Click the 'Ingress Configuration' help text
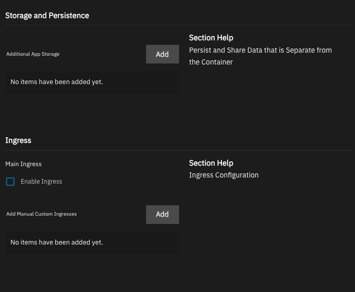This screenshot has height=292, width=355. (224, 175)
